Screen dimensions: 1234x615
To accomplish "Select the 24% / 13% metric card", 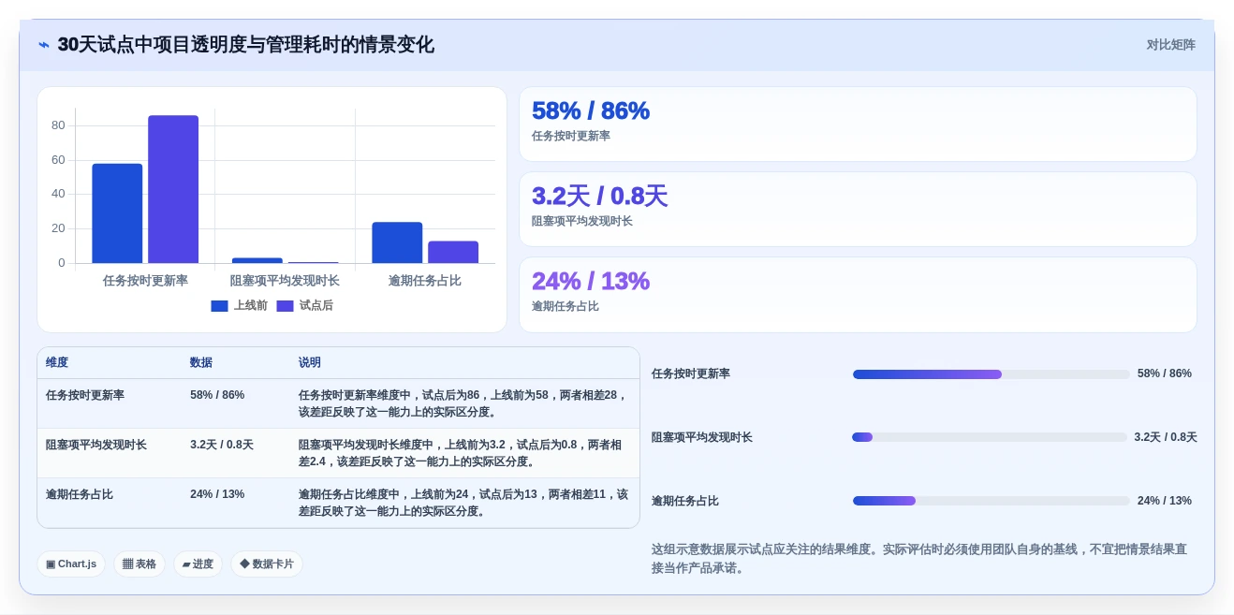I will (x=858, y=295).
